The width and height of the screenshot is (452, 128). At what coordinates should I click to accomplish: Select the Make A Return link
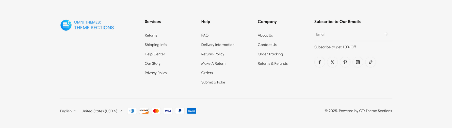point(213,63)
